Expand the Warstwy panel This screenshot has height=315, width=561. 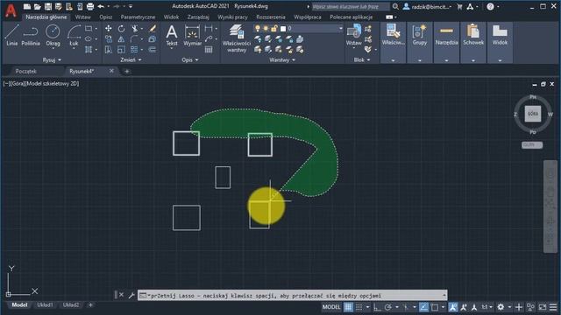coord(282,60)
